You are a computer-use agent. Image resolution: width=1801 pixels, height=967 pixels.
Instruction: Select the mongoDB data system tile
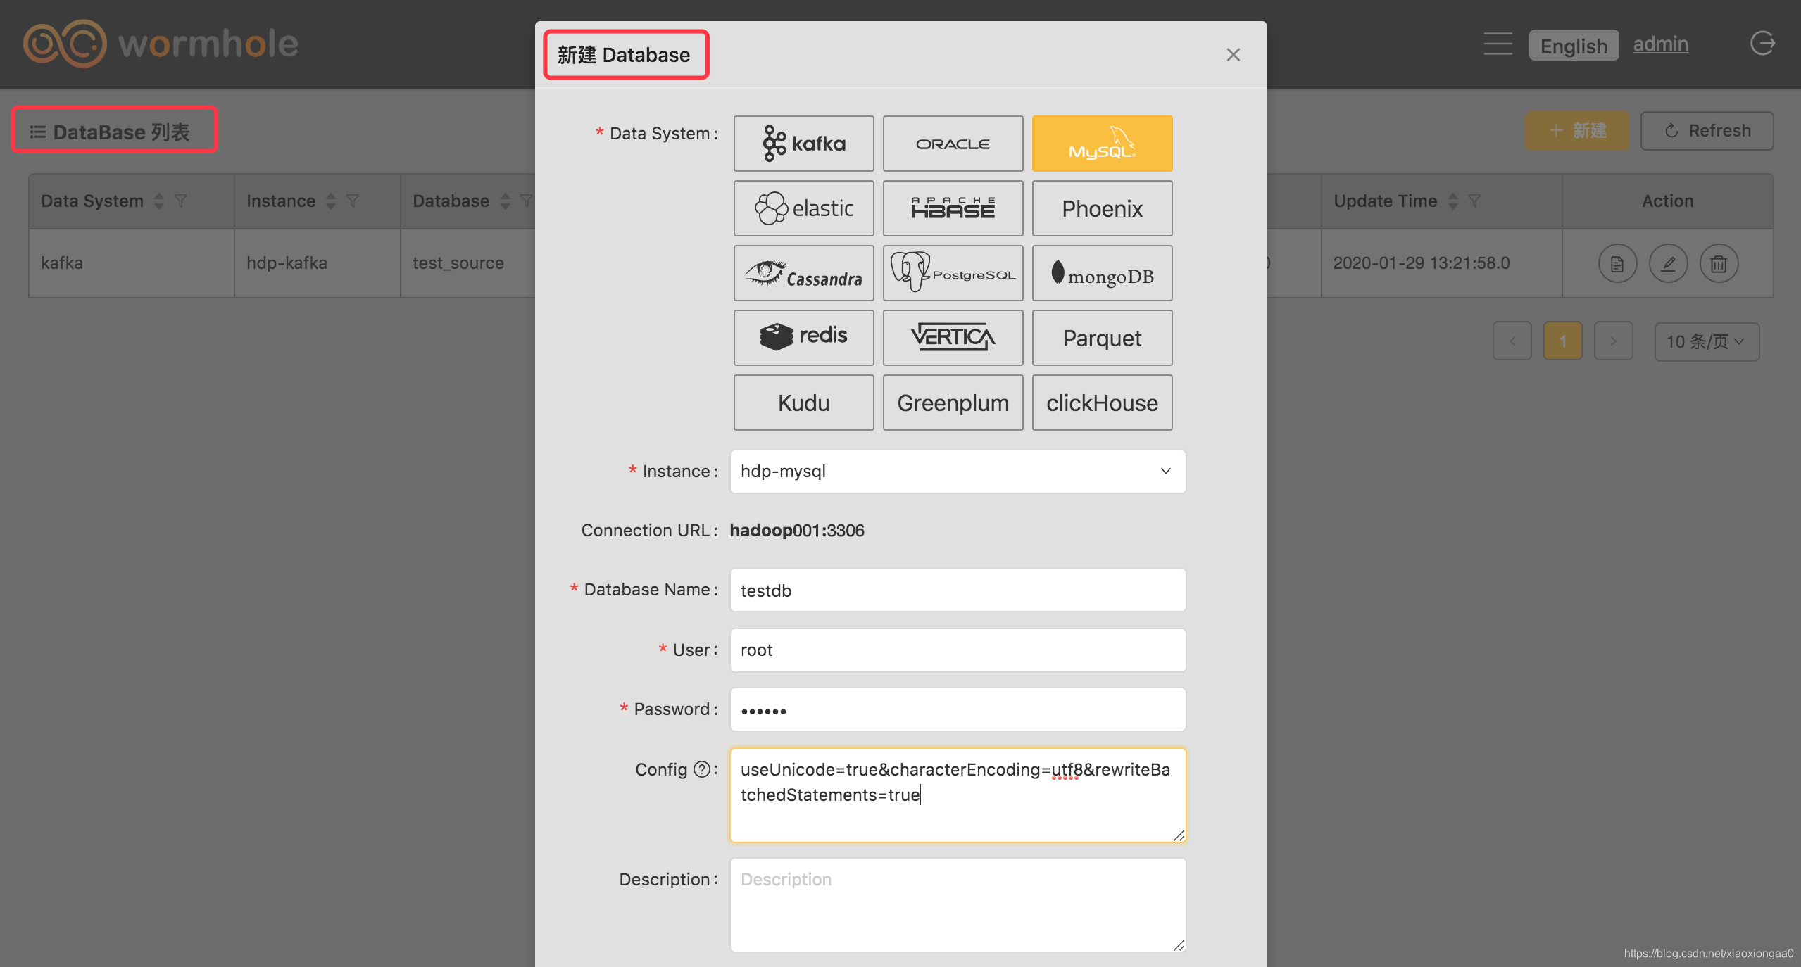pyautogui.click(x=1102, y=273)
